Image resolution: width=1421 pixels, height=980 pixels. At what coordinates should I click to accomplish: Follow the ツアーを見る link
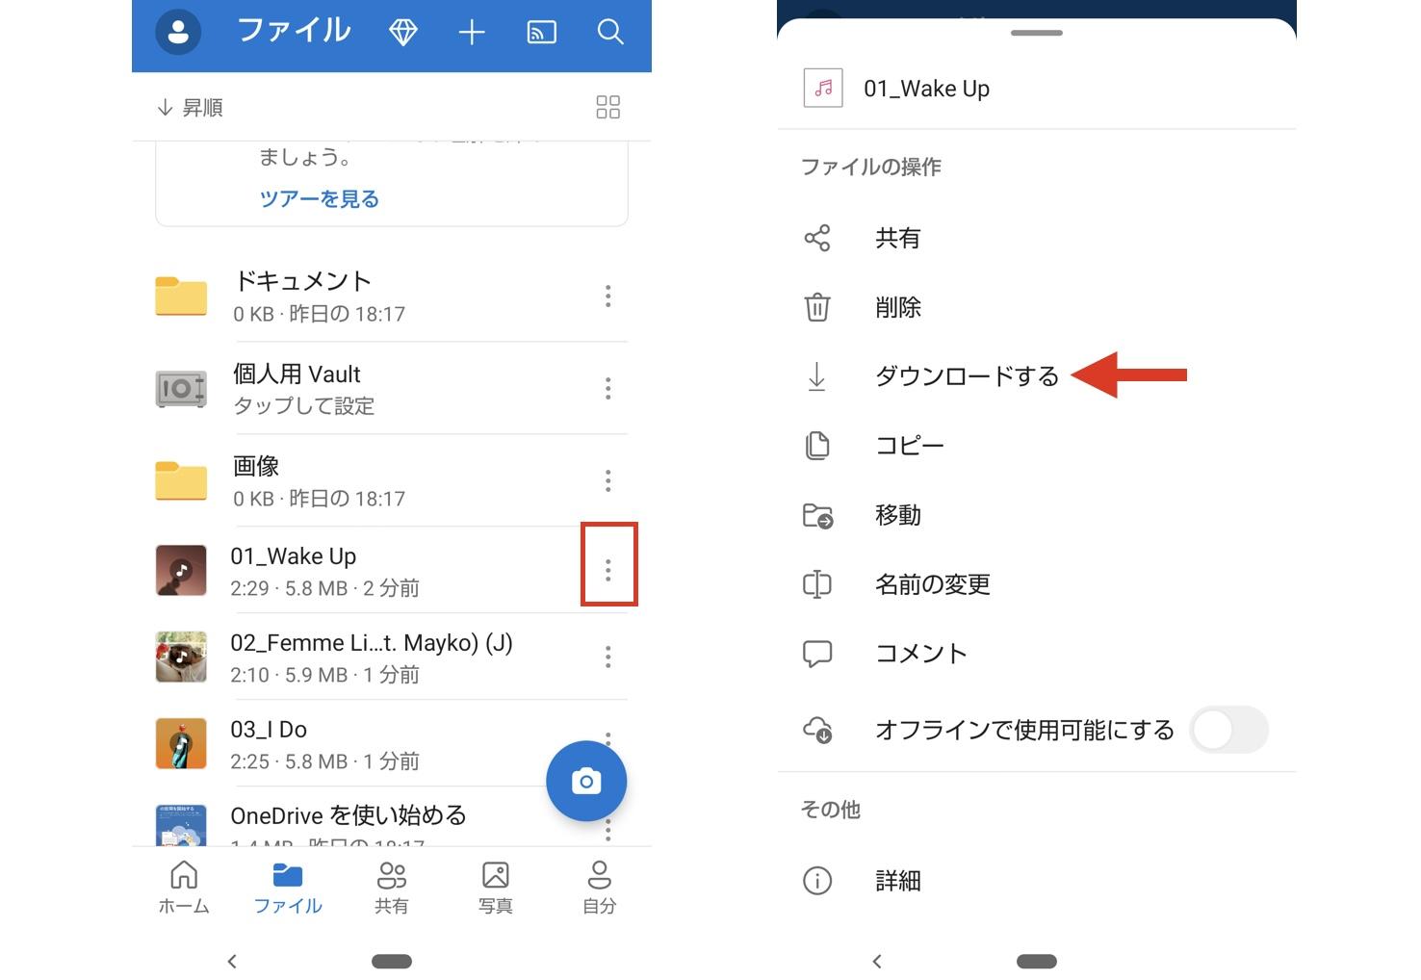tap(319, 199)
